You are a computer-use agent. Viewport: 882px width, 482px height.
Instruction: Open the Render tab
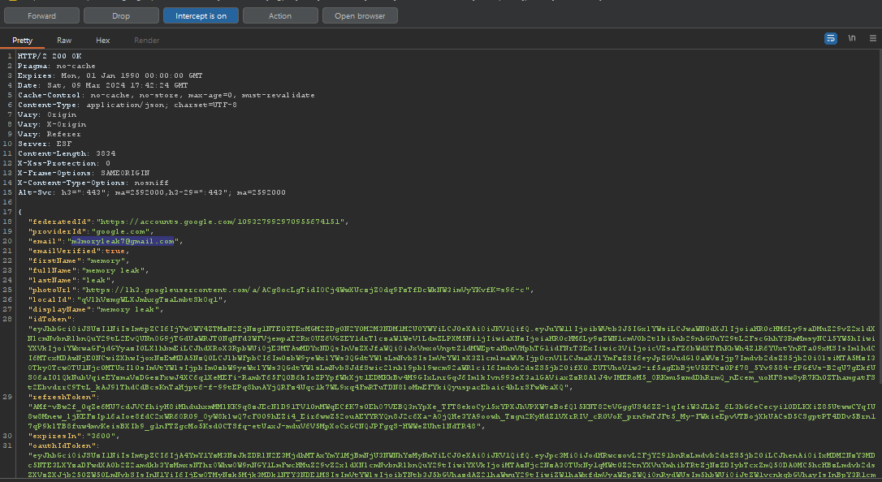[x=146, y=40]
